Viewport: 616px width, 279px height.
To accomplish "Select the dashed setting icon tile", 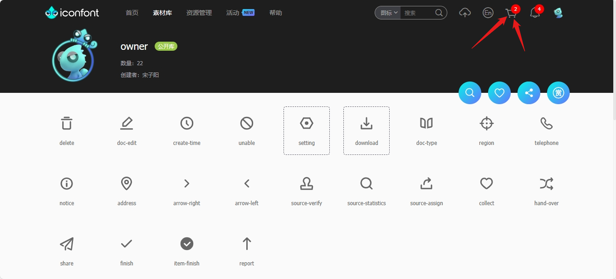I will [x=307, y=130].
